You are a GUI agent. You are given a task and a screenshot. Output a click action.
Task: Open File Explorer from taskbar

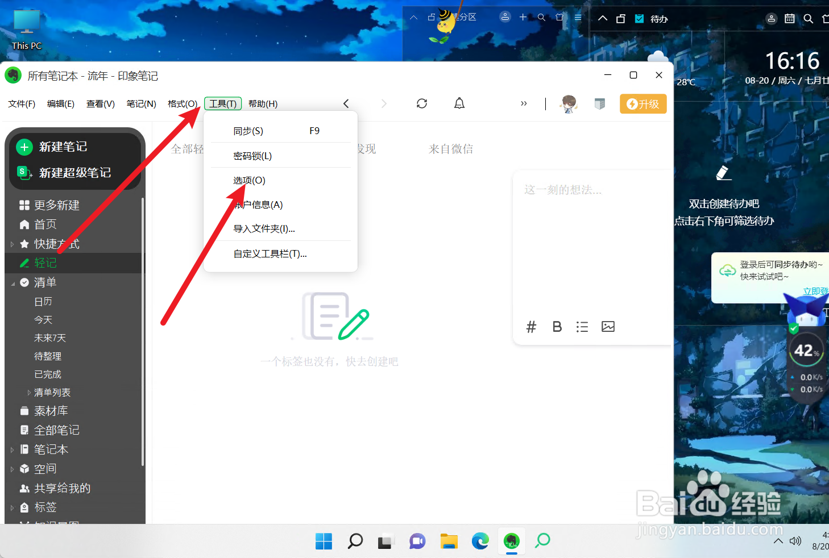pos(449,541)
